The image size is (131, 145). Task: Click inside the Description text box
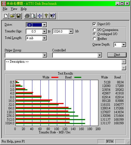coord(63,65)
